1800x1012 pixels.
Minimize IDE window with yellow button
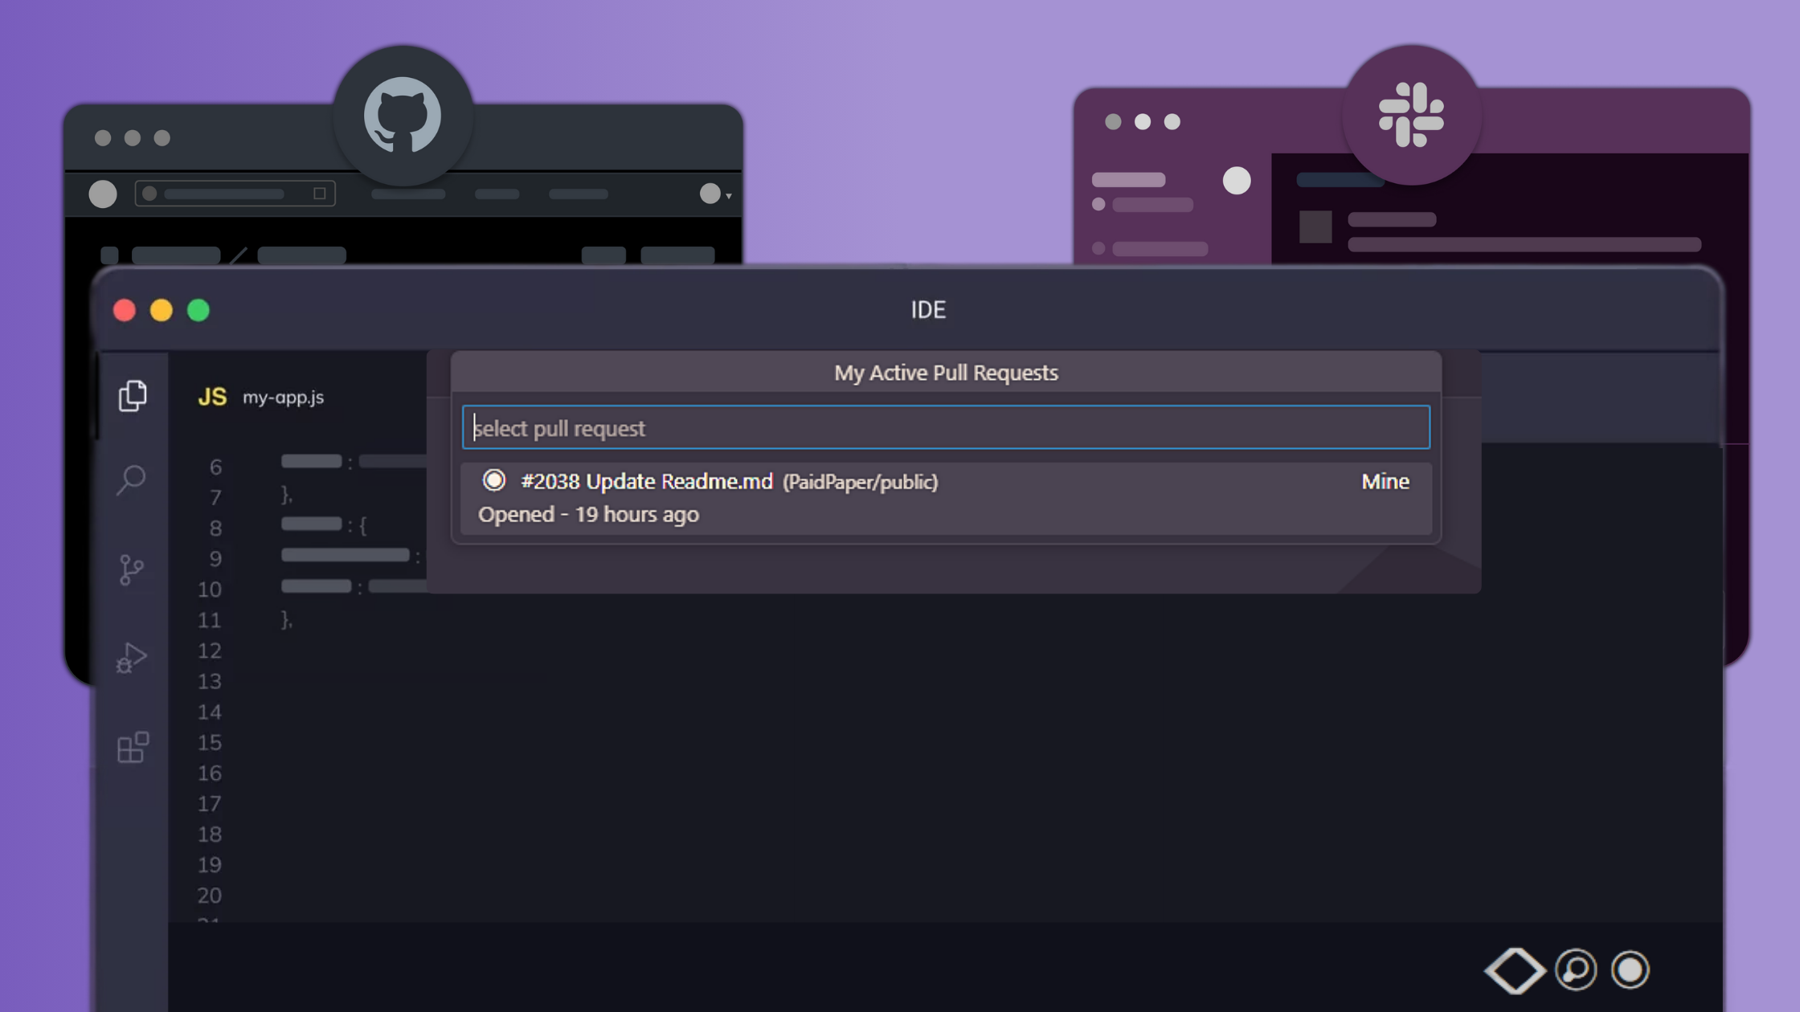162,310
